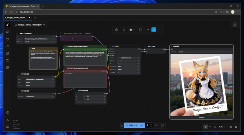Viewport: 244px width, 135px height.
Task: Collapse the CLIP Text Encode (Positive Prompt) node
Action: click(65, 47)
